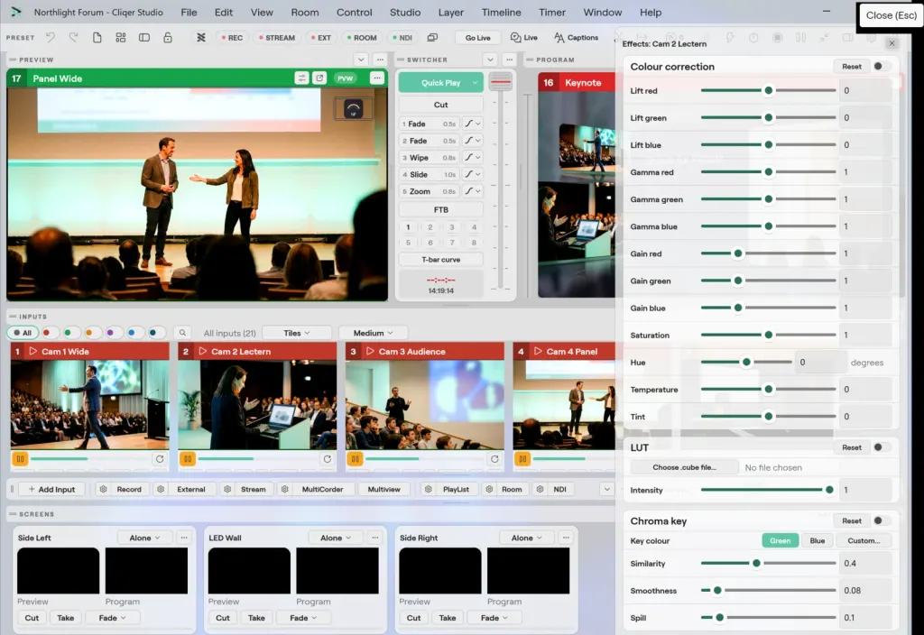Enable the Colour correction switch
924x635 pixels.
(x=882, y=67)
